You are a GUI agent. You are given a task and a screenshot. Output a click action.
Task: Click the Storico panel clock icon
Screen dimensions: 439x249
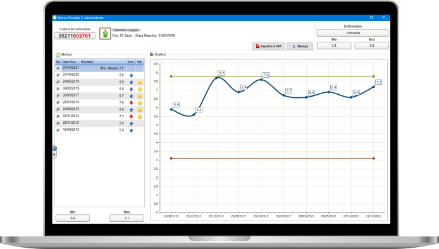click(58, 55)
